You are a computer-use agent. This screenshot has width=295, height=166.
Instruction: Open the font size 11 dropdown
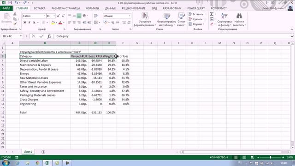(x=54, y=16)
